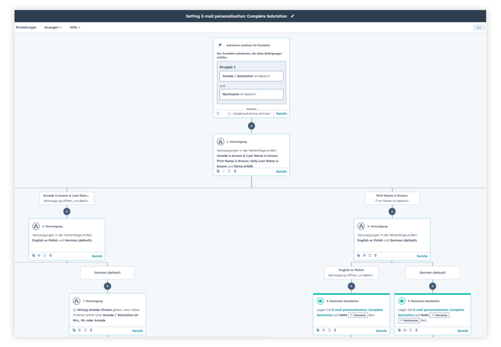The height and width of the screenshot is (347, 501).
Task: Open the Anrede is known & Last Nam... branch
Action: pyautogui.click(x=66, y=198)
